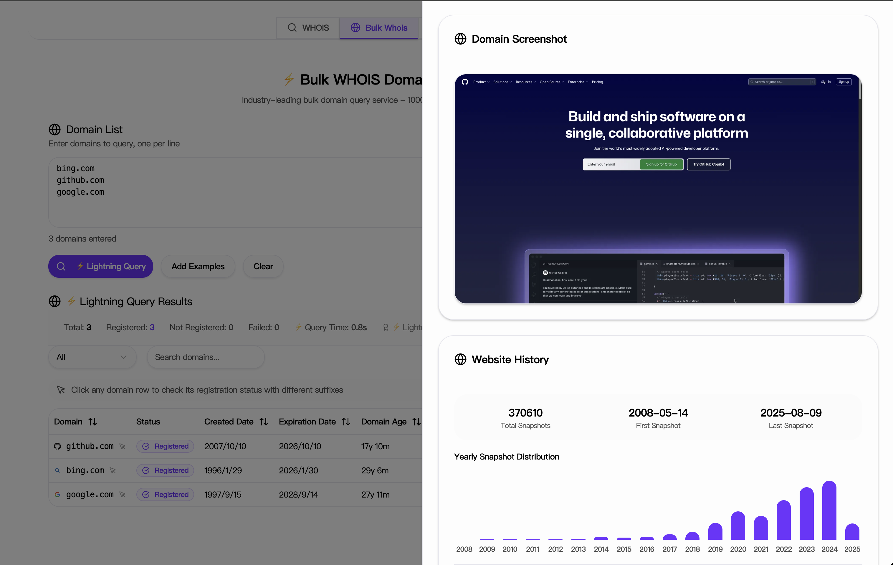
Task: Click the google.com favicon in results
Action: pyautogui.click(x=57, y=495)
